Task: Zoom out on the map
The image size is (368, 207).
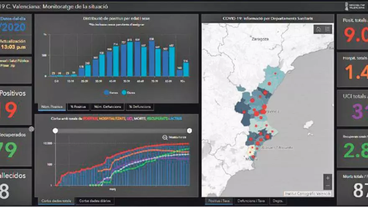Action: 327,186
